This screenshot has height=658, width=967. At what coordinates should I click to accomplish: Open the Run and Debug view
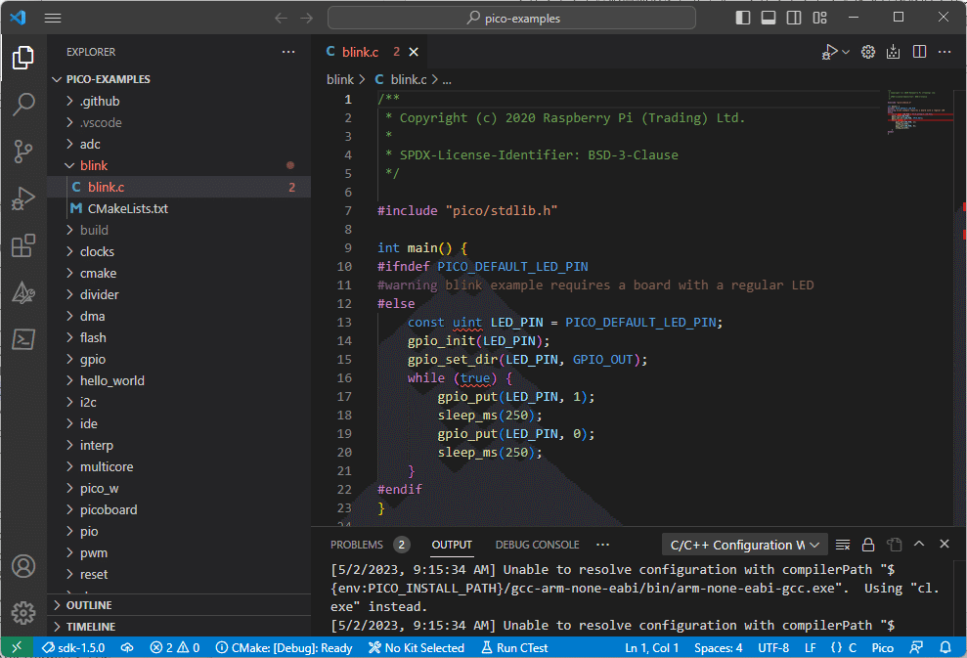click(23, 198)
